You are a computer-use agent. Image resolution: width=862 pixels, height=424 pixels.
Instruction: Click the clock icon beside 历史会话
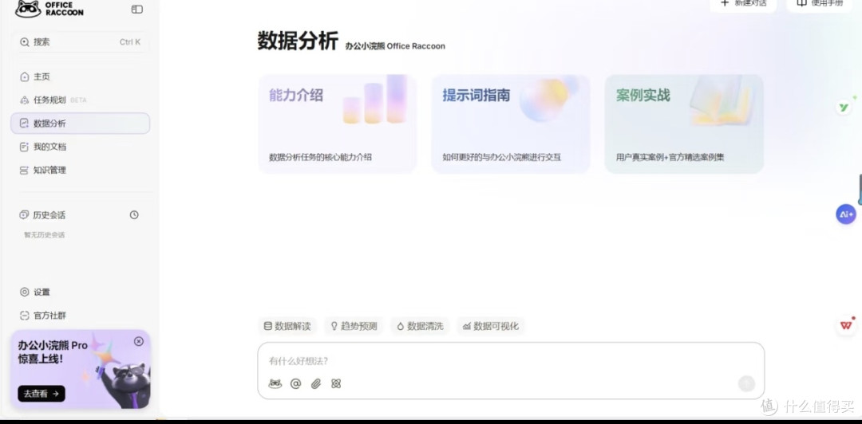(134, 214)
